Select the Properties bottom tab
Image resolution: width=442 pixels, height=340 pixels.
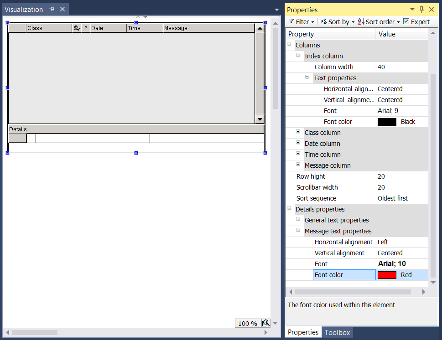[x=303, y=332]
